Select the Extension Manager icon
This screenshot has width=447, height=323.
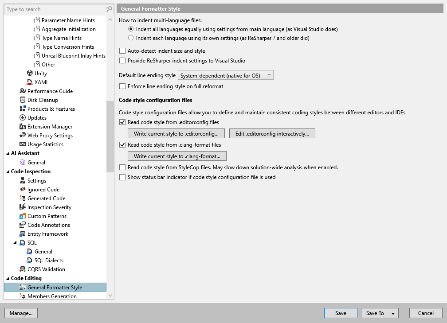(x=22, y=126)
